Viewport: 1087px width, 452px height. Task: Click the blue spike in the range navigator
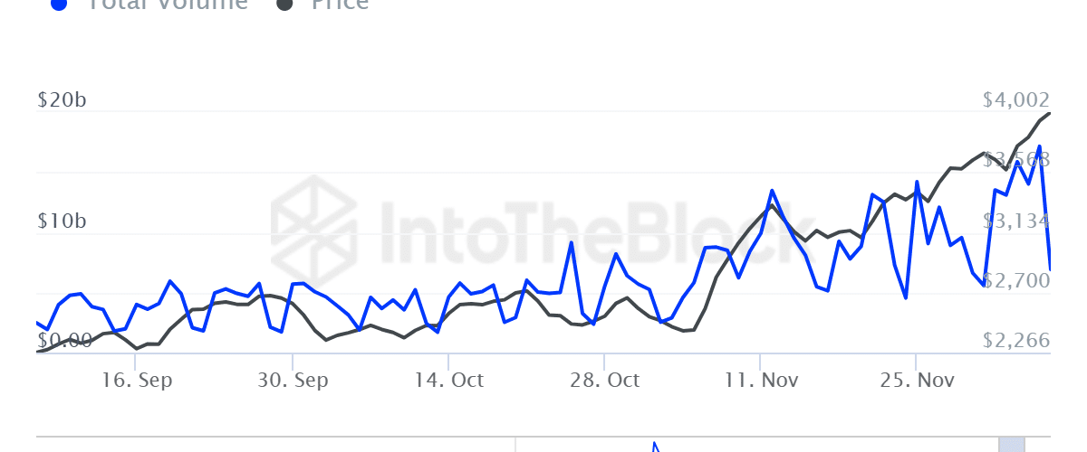655,447
